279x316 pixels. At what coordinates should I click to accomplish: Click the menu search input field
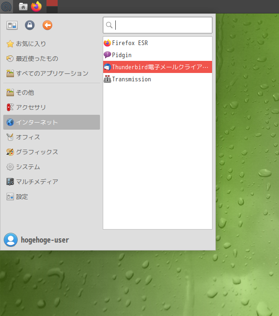(158, 25)
